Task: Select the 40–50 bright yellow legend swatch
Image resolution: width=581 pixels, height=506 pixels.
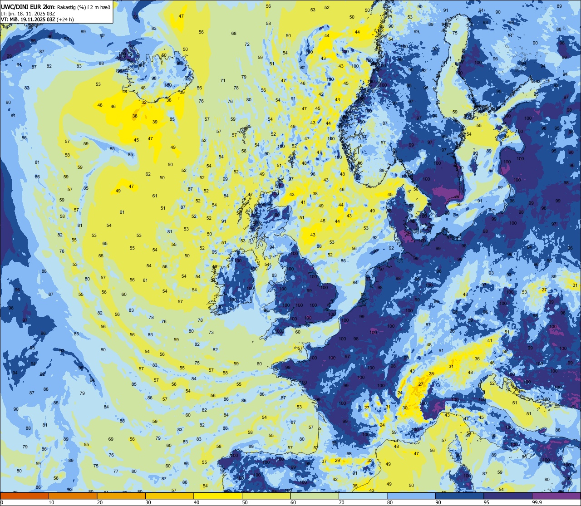Action: click(x=218, y=496)
